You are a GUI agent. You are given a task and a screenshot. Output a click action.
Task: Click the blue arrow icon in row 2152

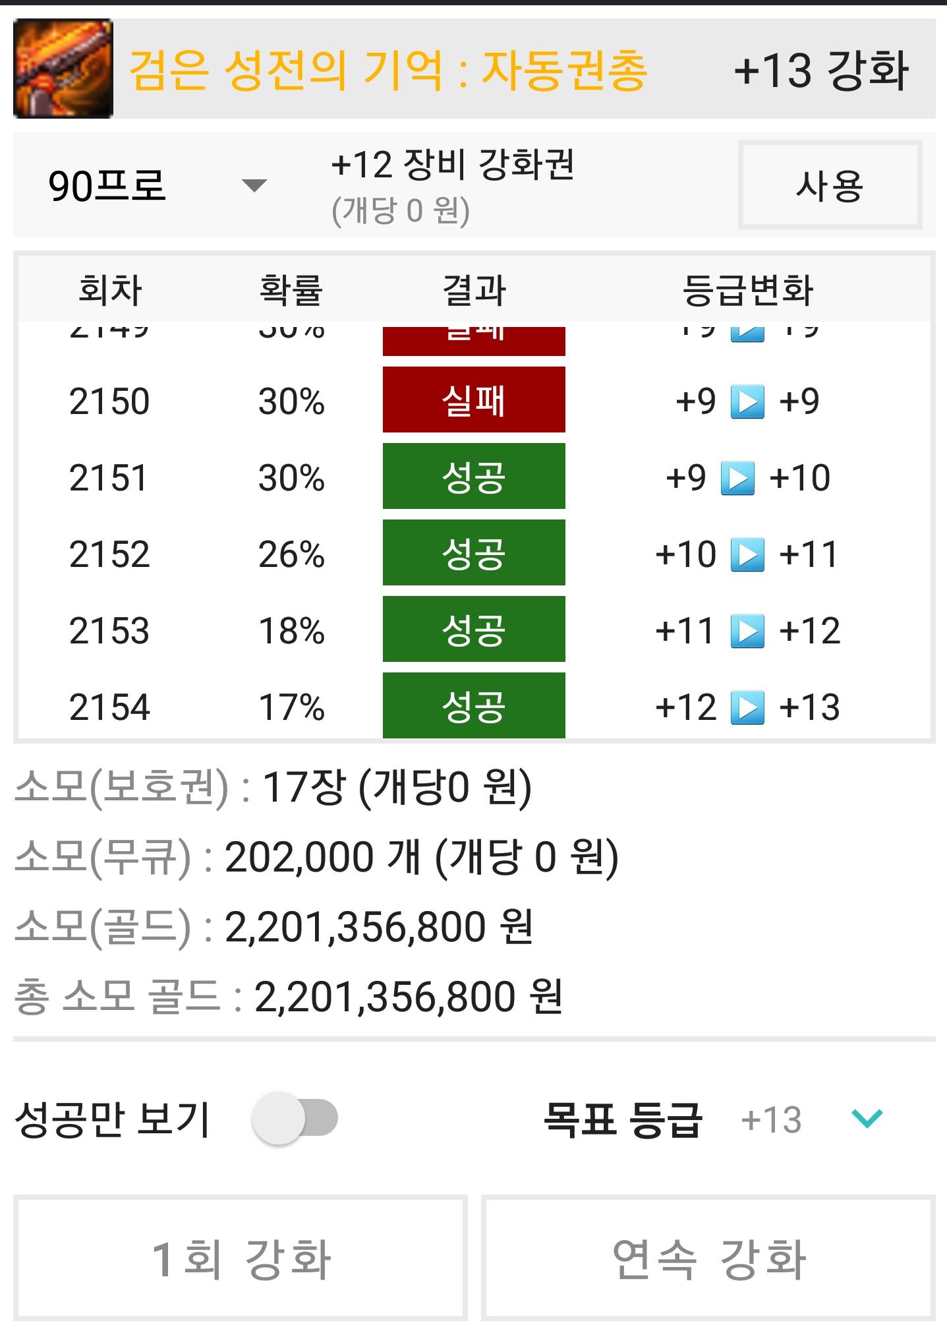(x=747, y=554)
